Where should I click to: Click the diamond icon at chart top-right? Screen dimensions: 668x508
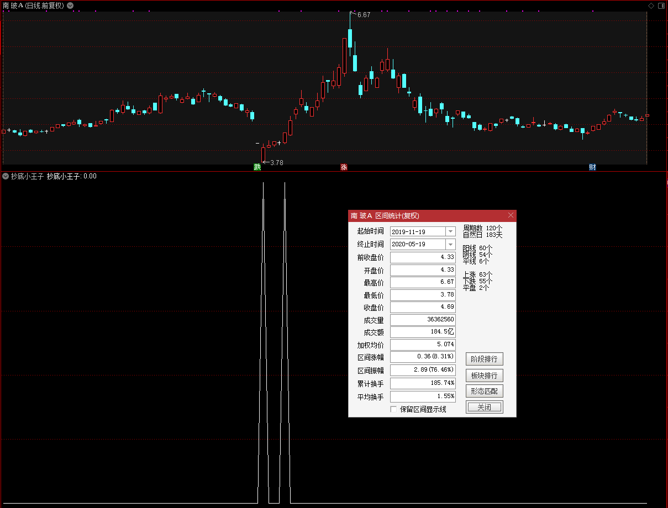[x=651, y=6]
